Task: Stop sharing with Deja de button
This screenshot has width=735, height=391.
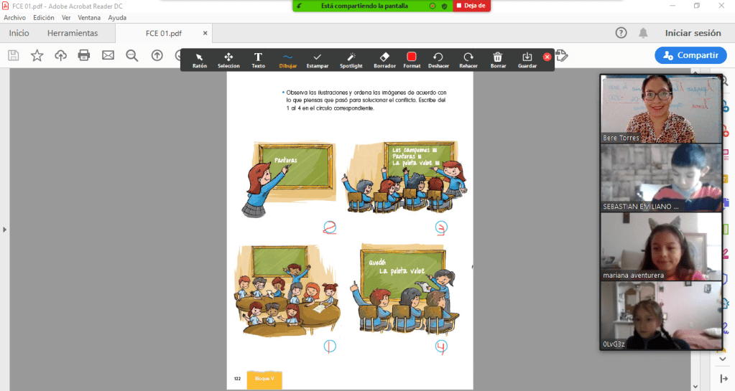Action: point(471,6)
